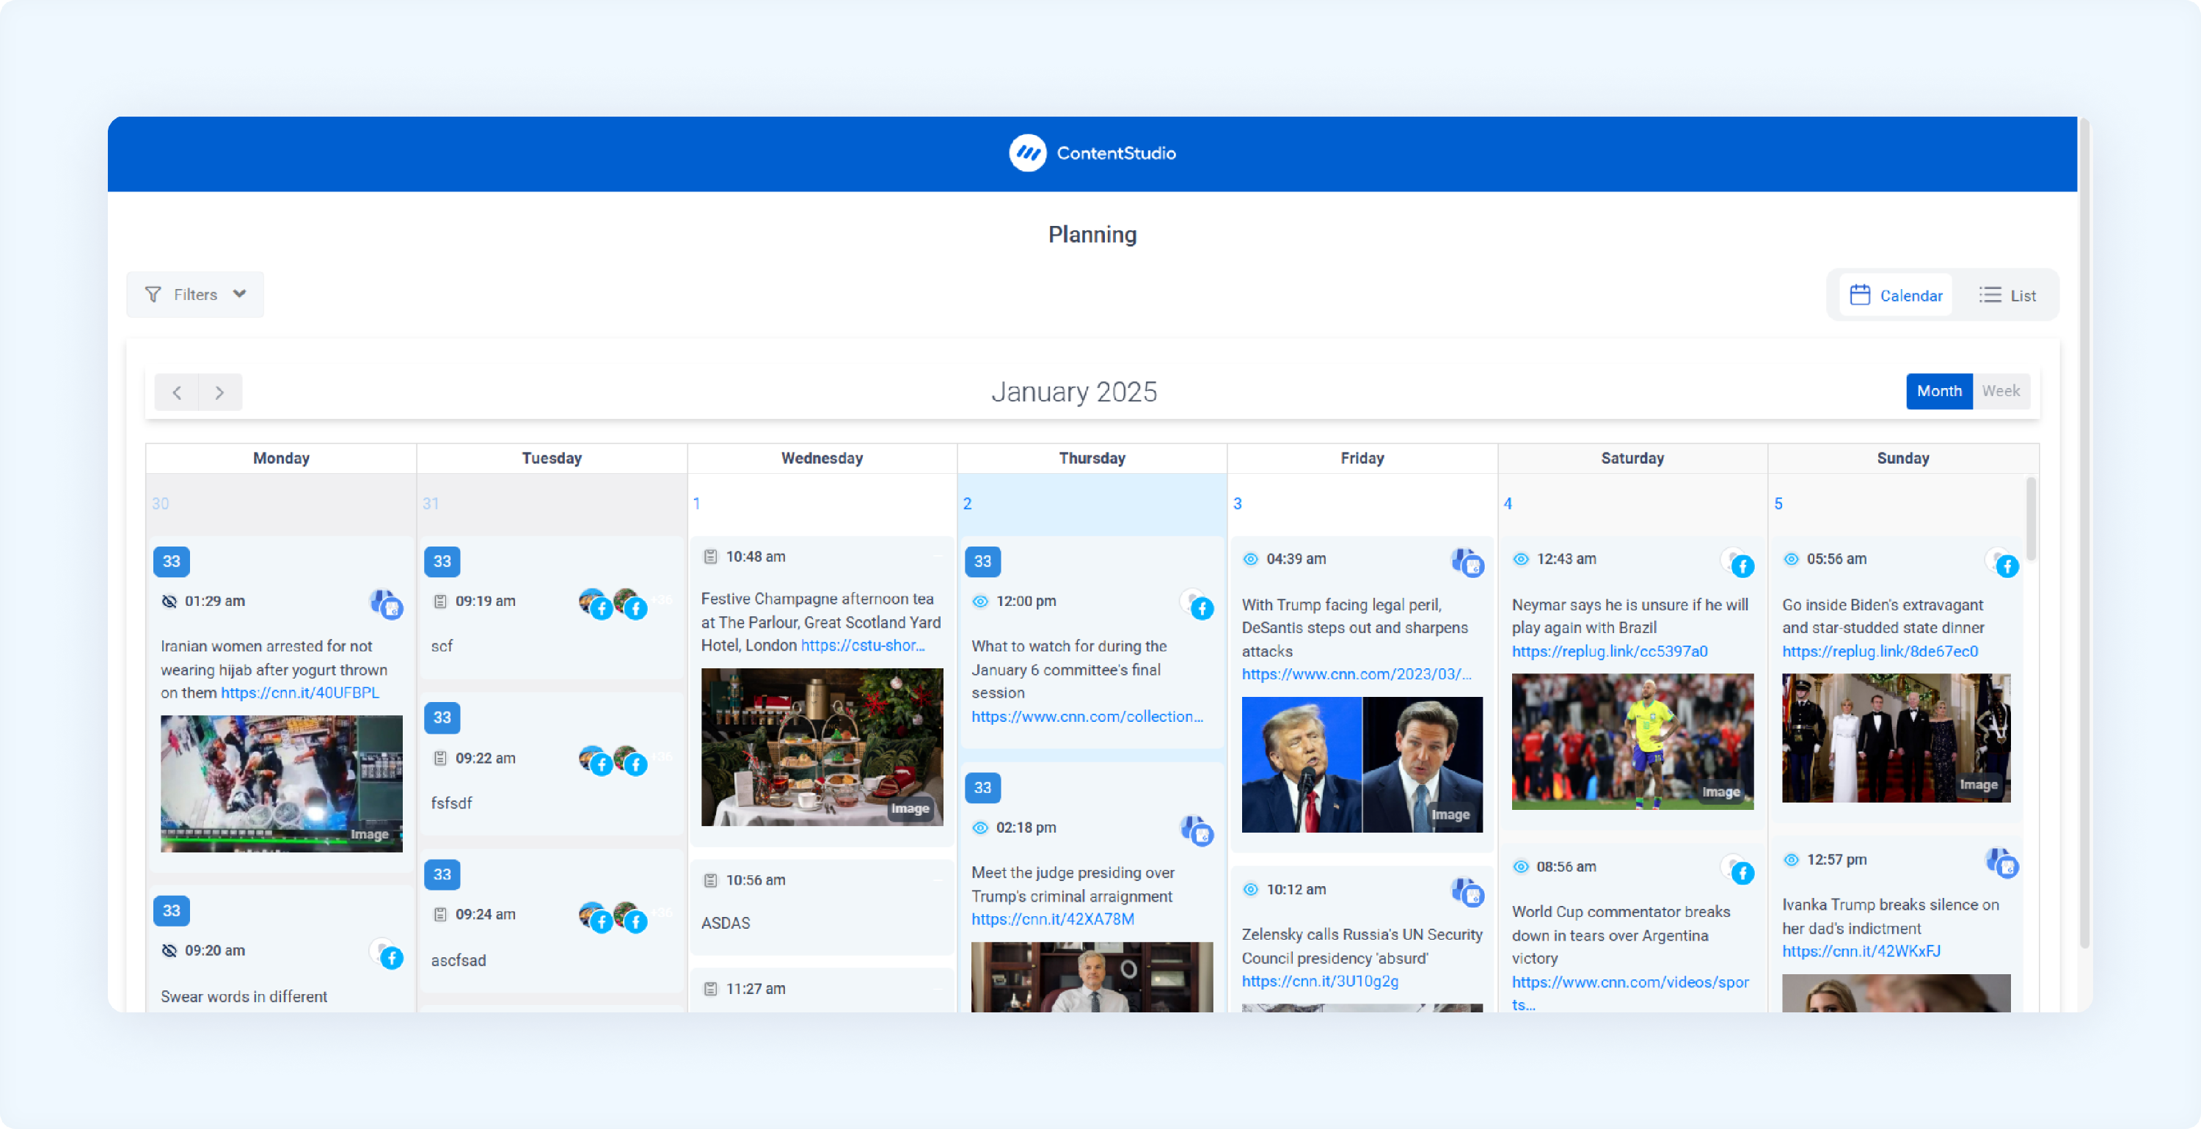This screenshot has height=1129, width=2201.
Task: Click the Facebook avatar on the Monday 09:20 am post
Action: (387, 953)
